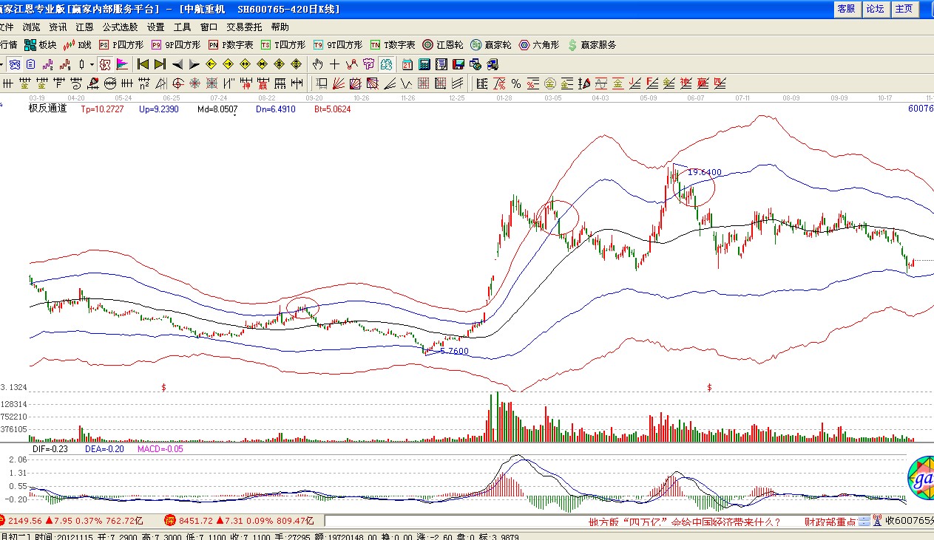Click the hand pan tool icon
This screenshot has width=934, height=540.
[x=318, y=64]
